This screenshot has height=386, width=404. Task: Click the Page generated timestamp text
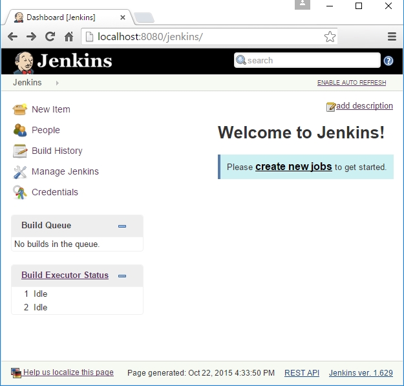tap(201, 373)
